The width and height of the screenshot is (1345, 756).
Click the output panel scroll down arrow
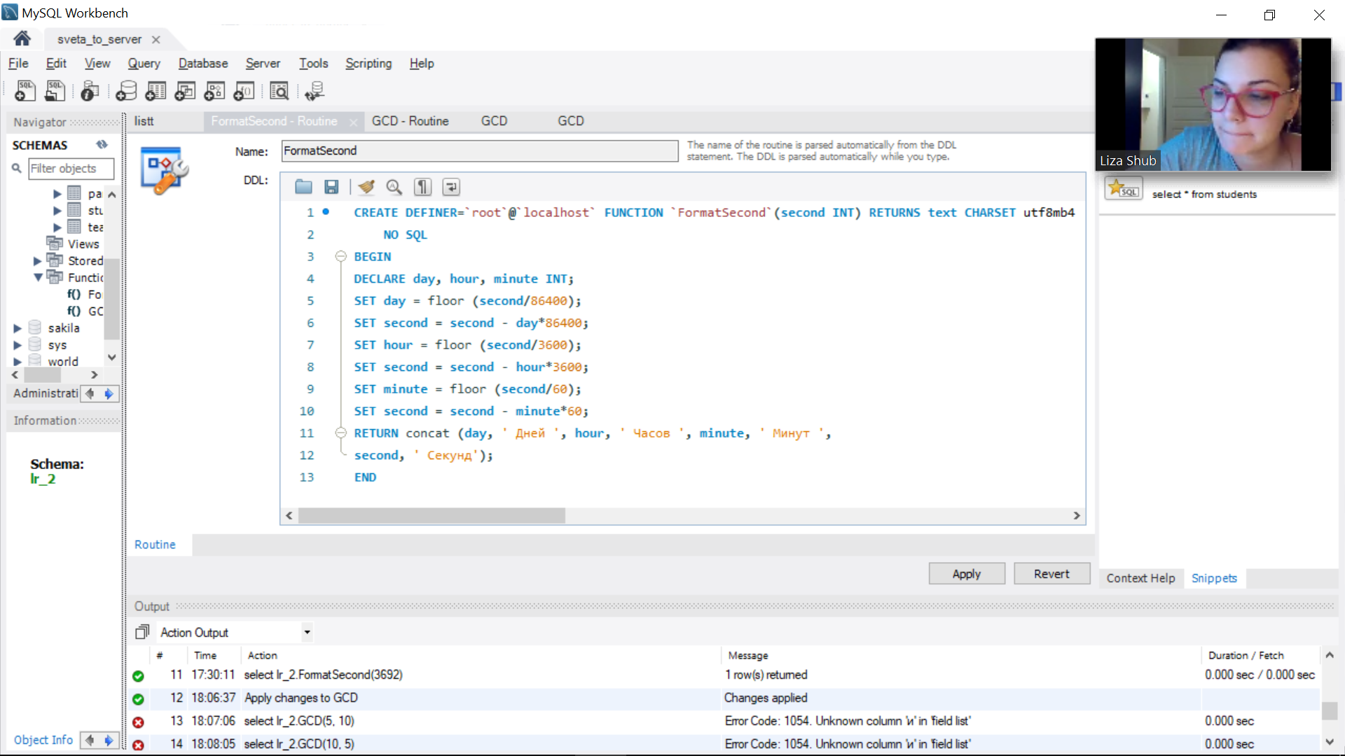coord(1329,742)
